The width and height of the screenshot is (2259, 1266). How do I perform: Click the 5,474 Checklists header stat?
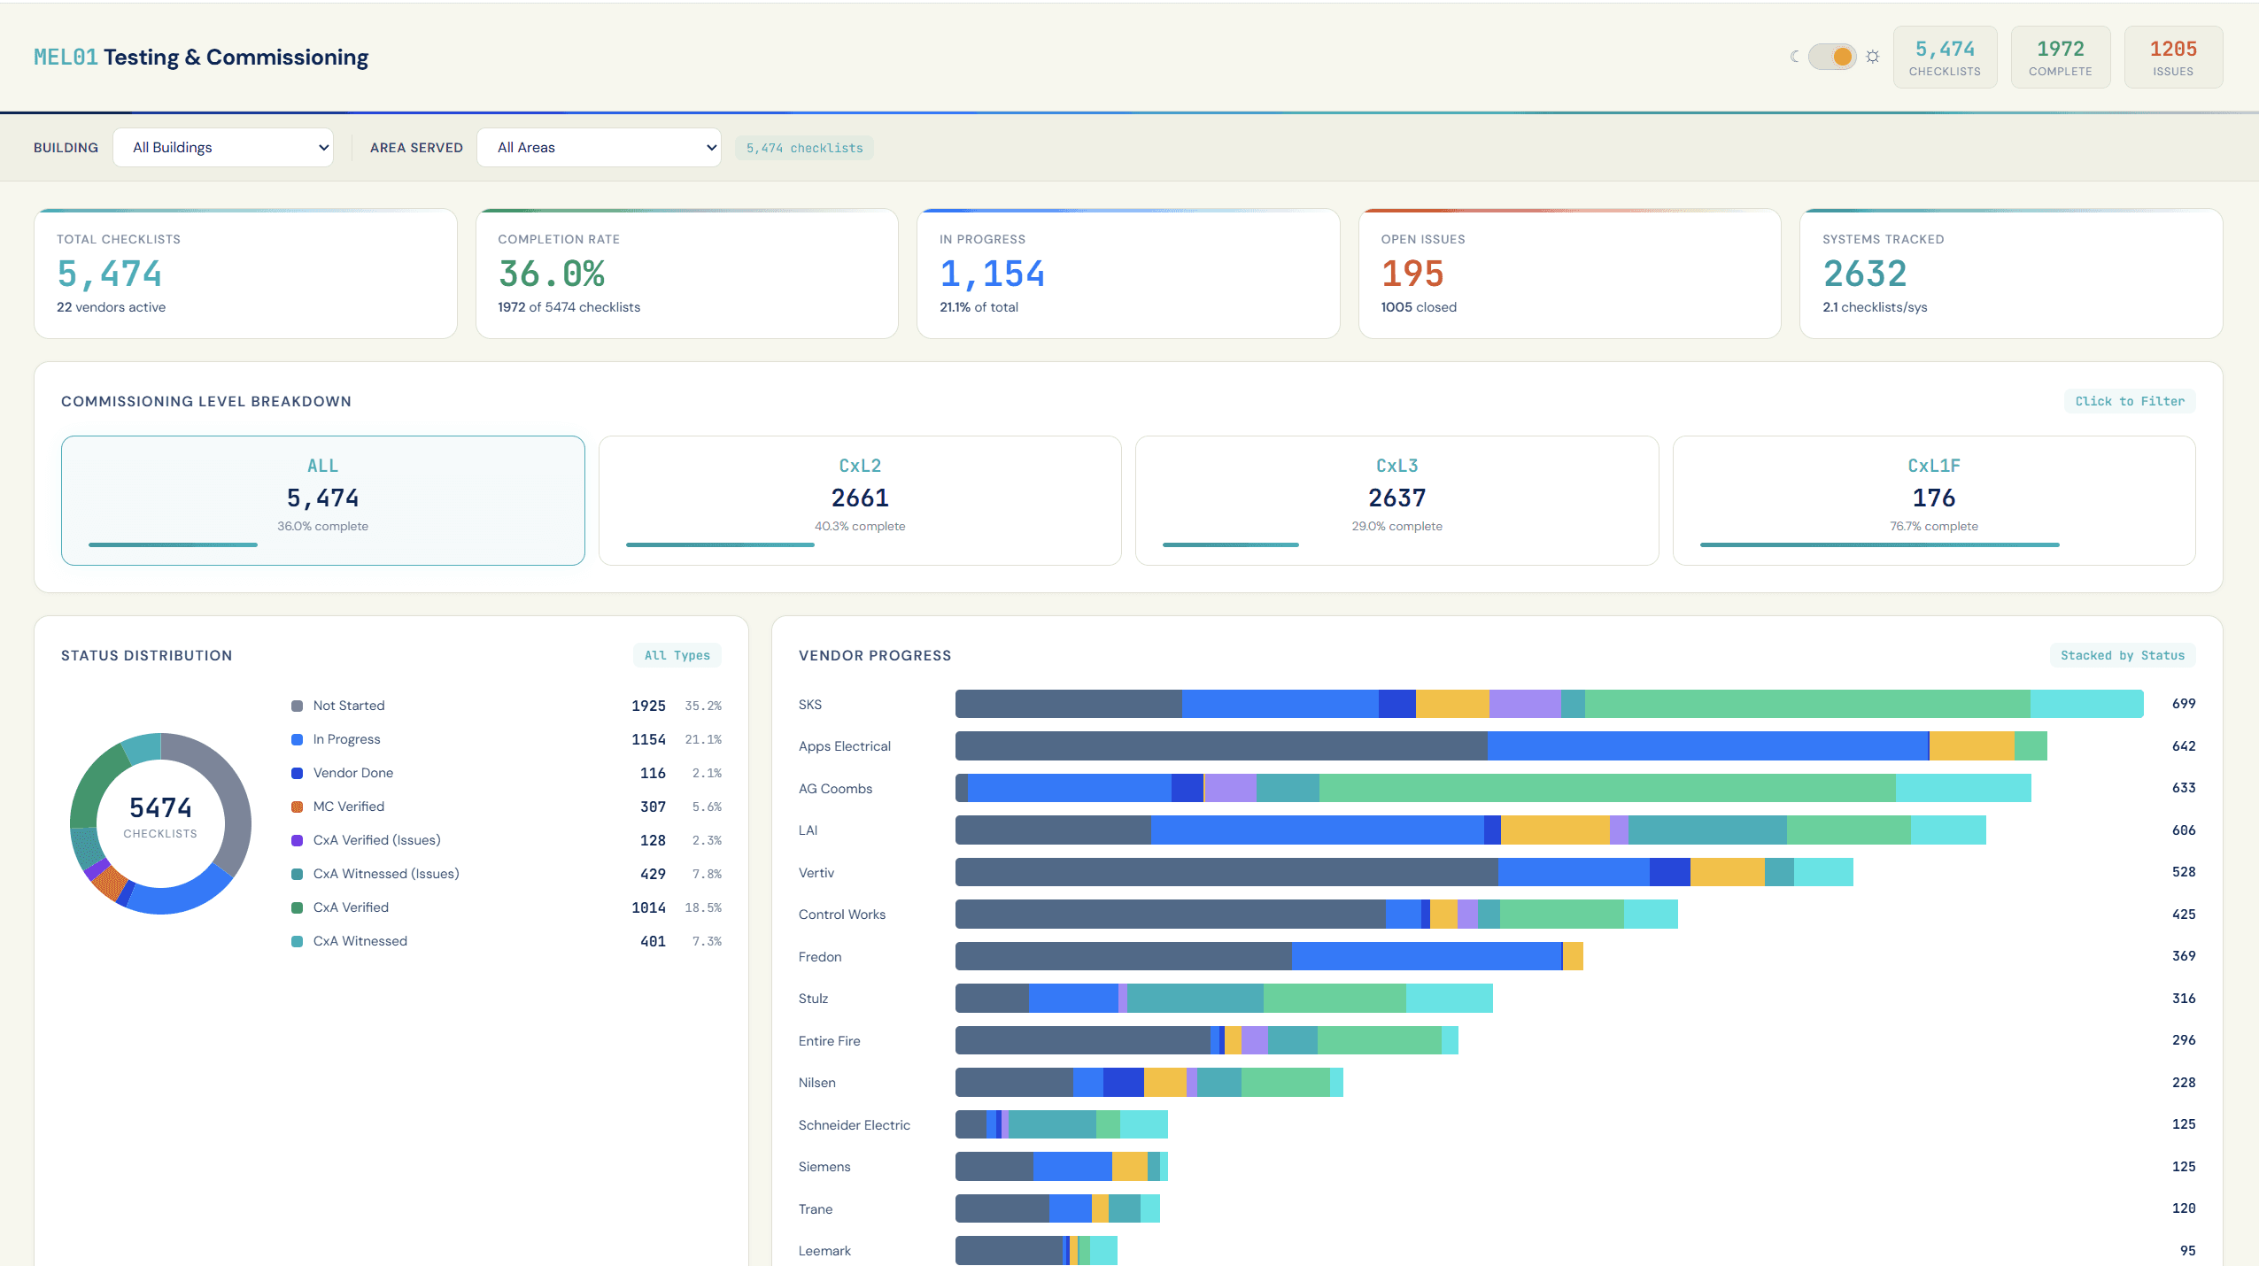click(x=1945, y=58)
